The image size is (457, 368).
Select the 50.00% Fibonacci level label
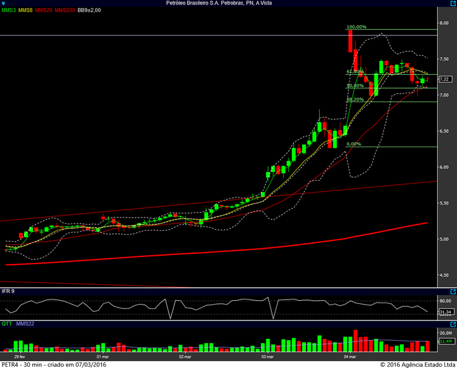tap(355, 86)
